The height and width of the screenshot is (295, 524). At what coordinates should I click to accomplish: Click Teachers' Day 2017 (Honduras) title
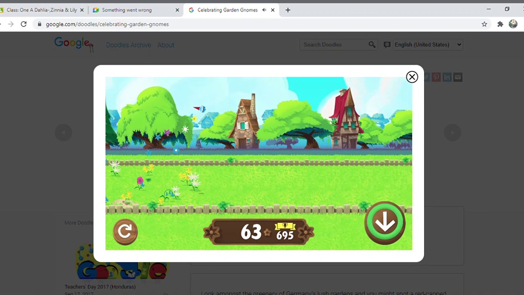tap(100, 287)
